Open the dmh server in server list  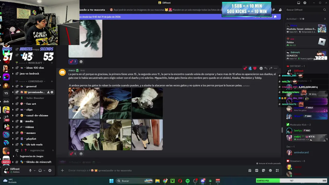[6, 101]
